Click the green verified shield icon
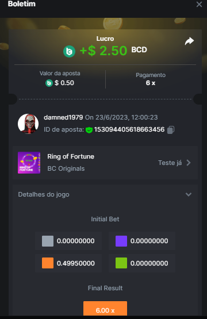207x319 pixels. coord(89,130)
